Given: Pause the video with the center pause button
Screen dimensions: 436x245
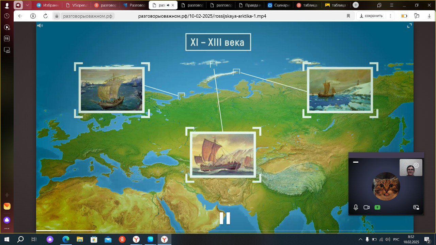Looking at the screenshot, I should (x=225, y=218).
